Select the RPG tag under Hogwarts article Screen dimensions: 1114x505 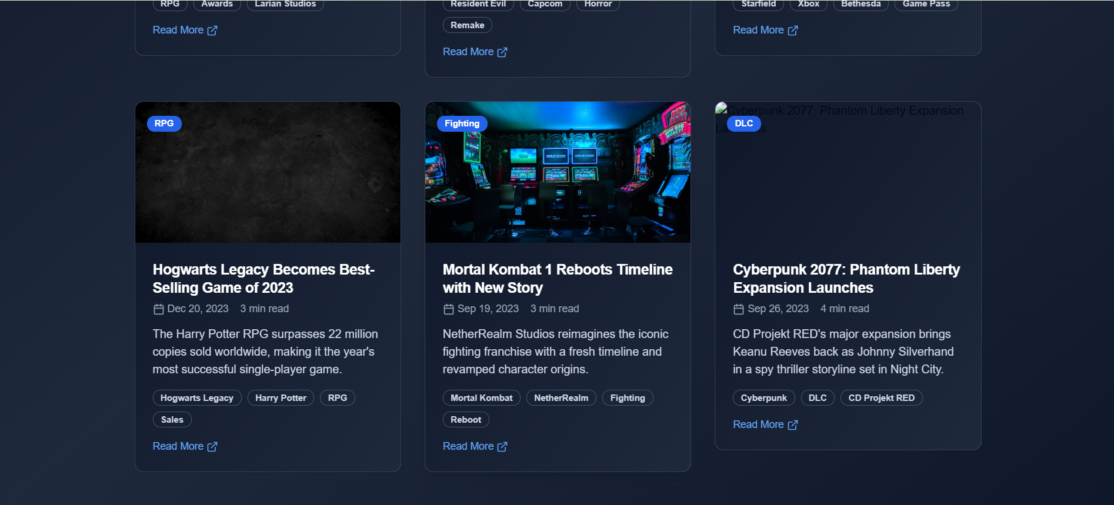[338, 398]
